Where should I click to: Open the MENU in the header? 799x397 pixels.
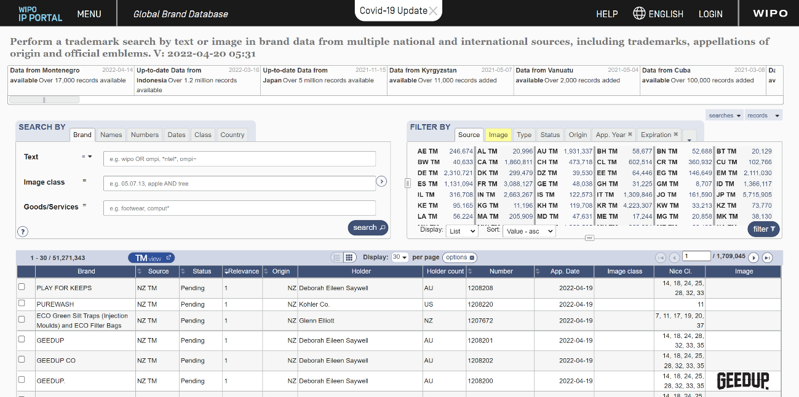coord(89,14)
